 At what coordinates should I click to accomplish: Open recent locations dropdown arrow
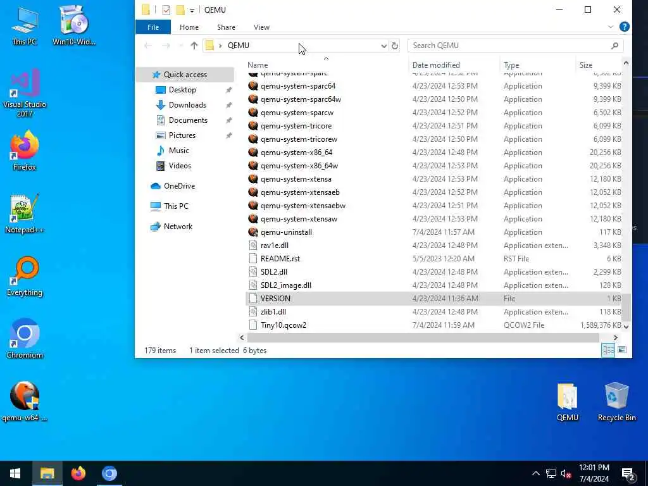tap(180, 46)
